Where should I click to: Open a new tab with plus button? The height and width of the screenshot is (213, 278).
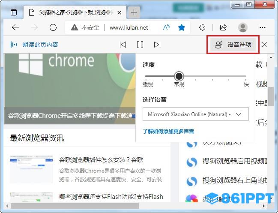(x=134, y=12)
